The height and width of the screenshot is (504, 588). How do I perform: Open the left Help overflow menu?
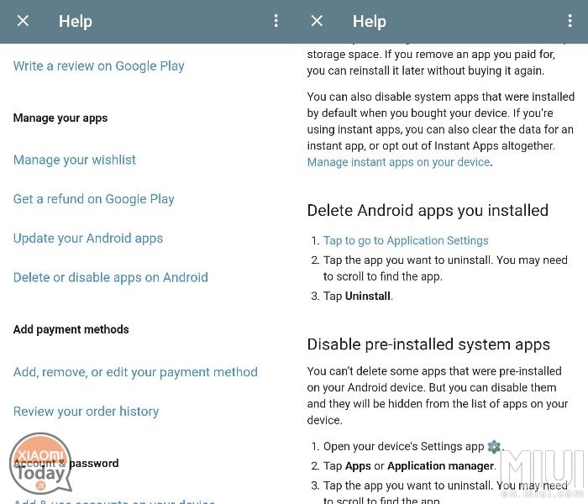coord(276,21)
